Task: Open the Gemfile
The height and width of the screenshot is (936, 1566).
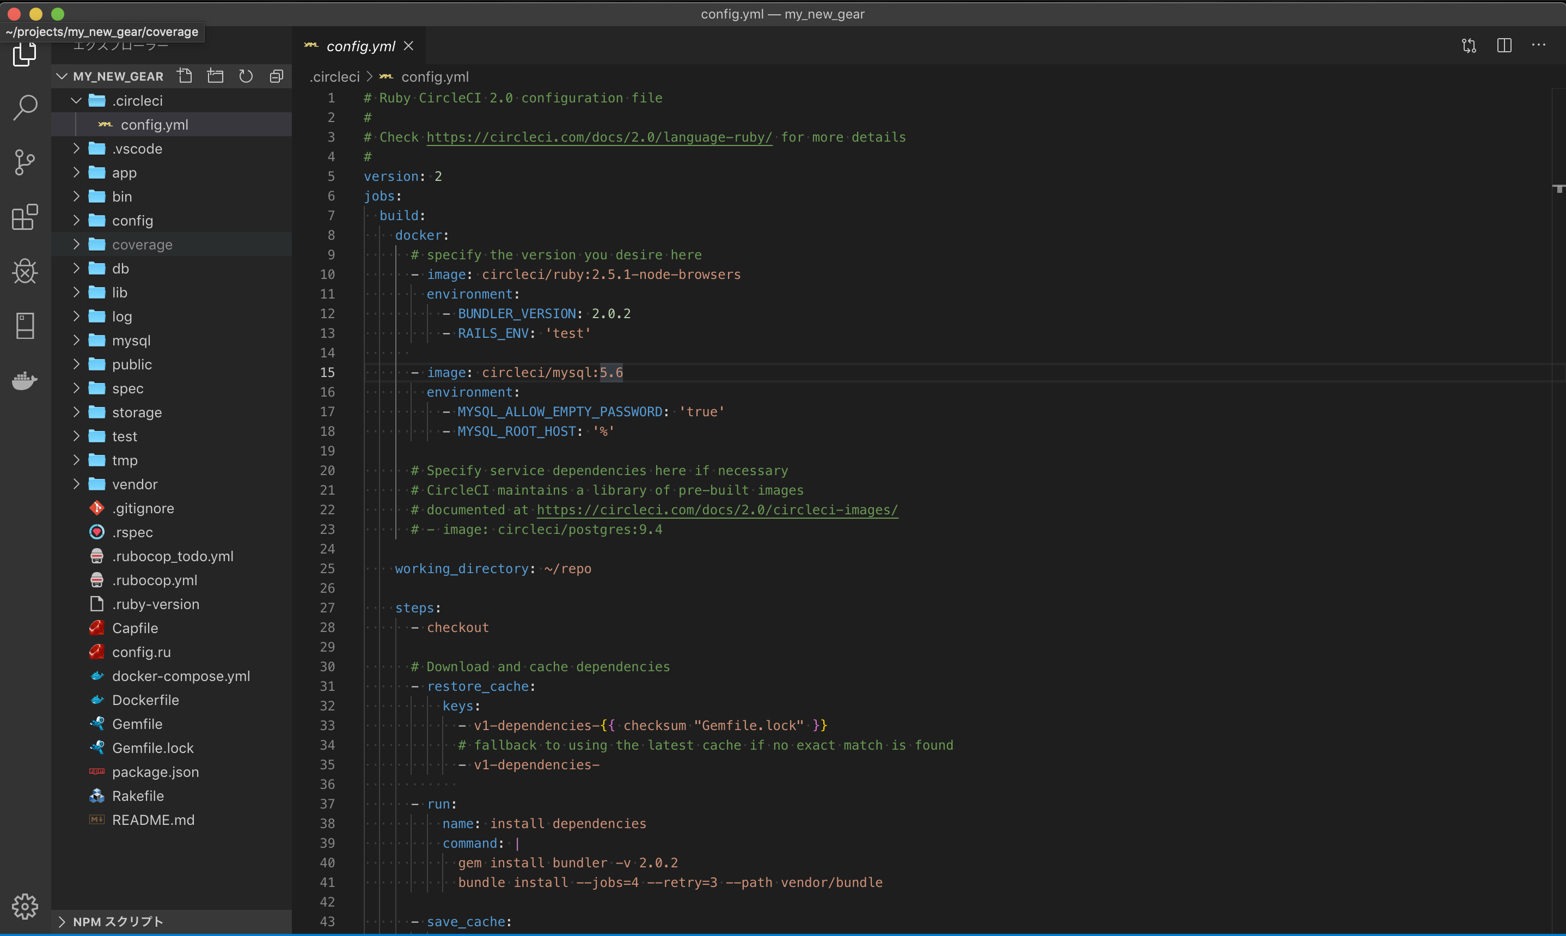Action: pos(172,724)
